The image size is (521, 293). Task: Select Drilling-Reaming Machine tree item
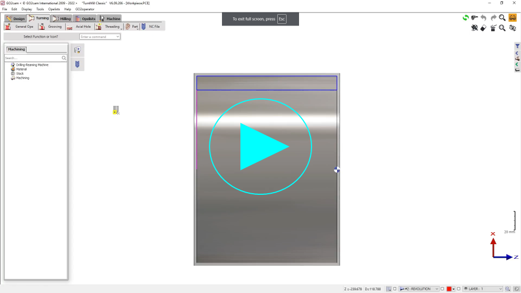[32, 65]
